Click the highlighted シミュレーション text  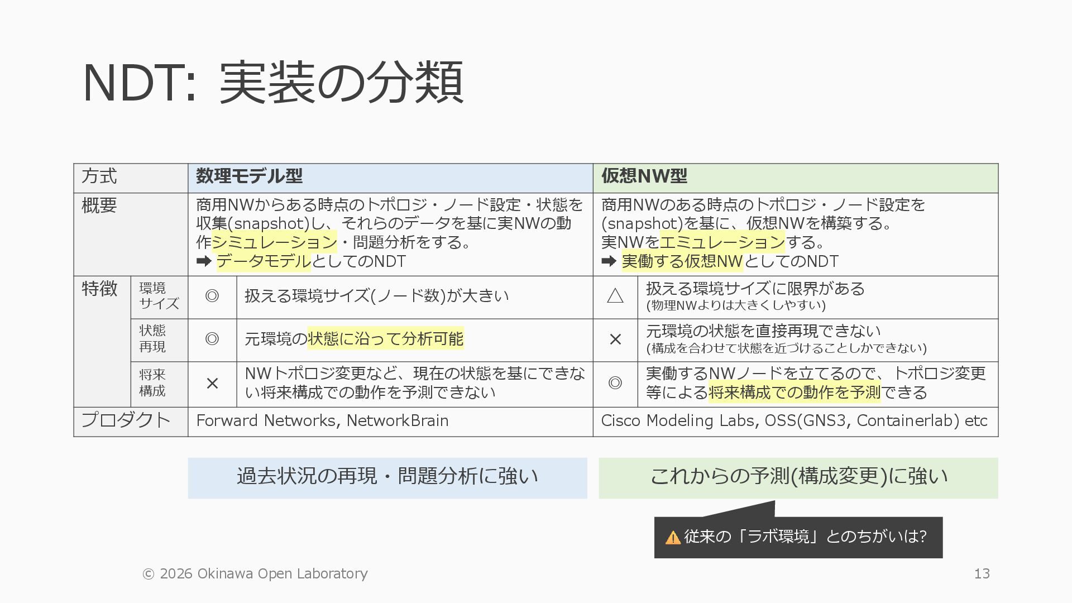(274, 242)
